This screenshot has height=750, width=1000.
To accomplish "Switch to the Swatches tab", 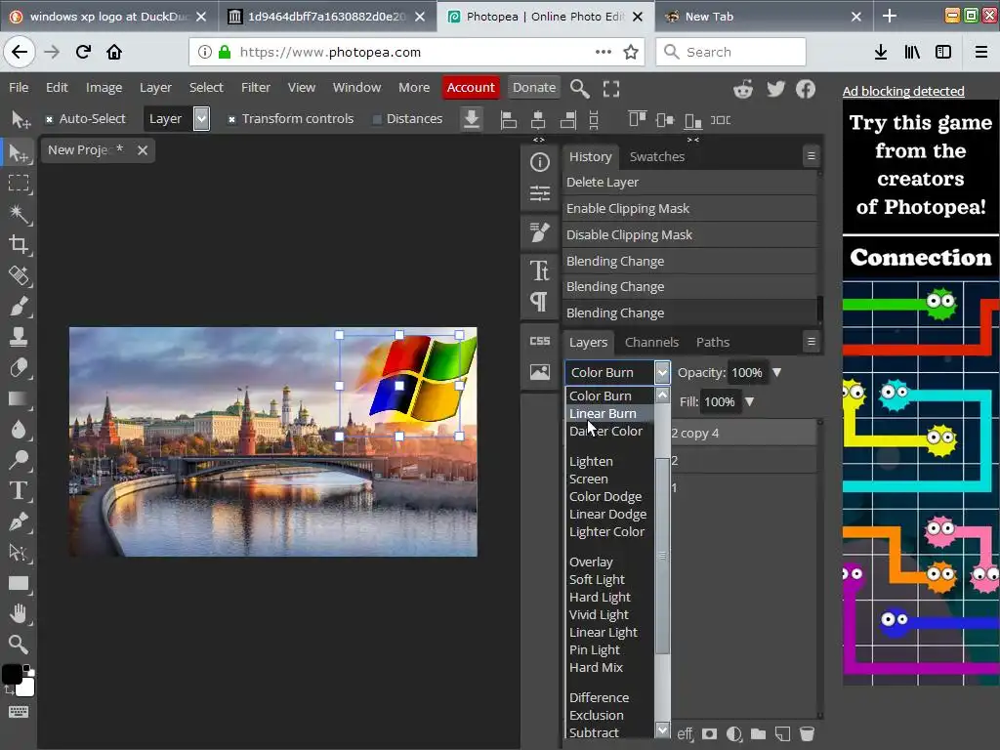I will [657, 157].
